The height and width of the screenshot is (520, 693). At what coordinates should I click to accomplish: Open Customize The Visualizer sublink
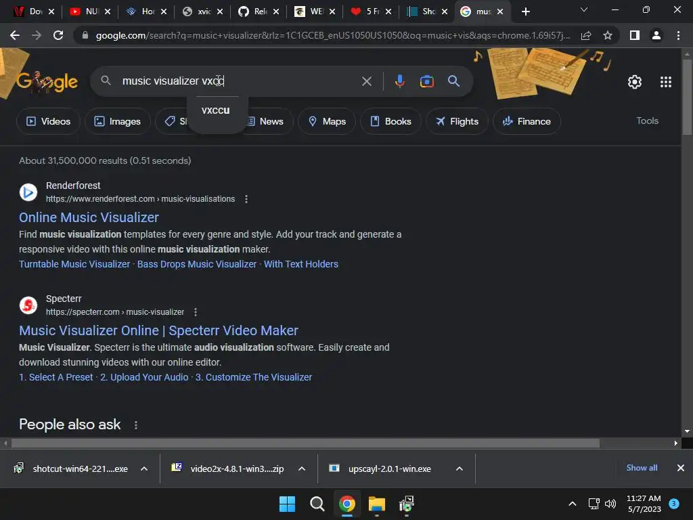pyautogui.click(x=254, y=377)
